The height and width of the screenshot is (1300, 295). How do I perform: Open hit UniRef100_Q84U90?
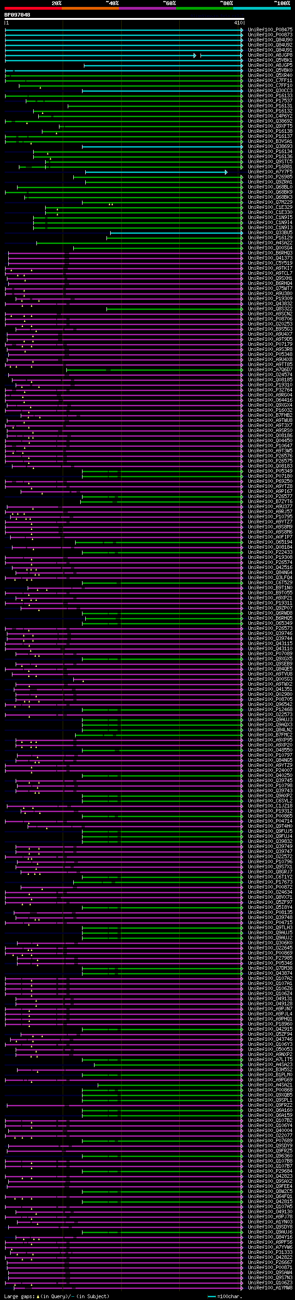270,40
